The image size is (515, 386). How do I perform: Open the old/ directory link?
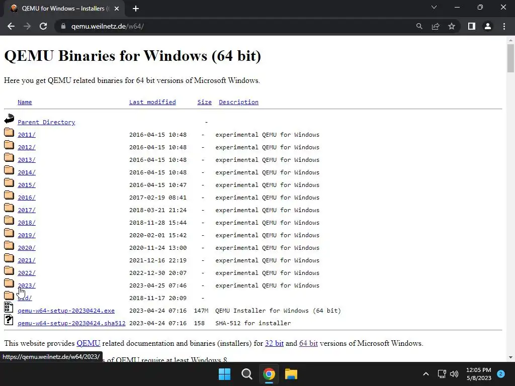25,298
